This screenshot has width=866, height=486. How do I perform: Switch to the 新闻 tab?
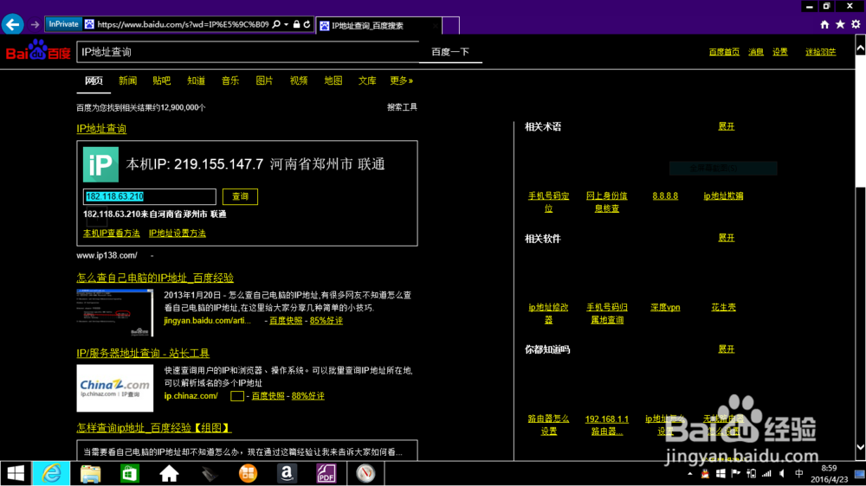coord(127,80)
